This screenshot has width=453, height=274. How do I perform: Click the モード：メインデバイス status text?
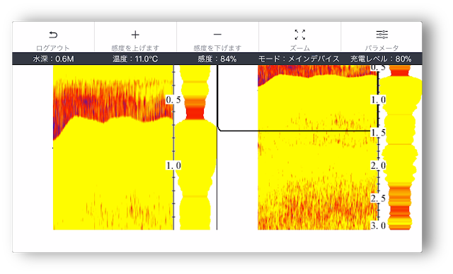[299, 59]
